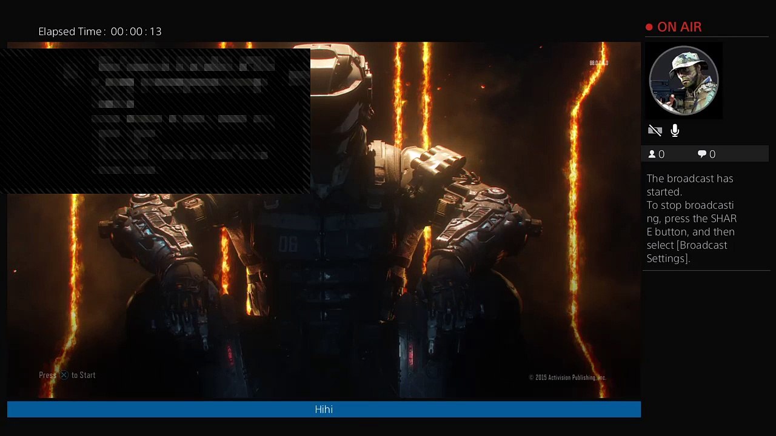776x436 pixels.
Task: Click the 2015 Activision Publishing copyright text
Action: tap(567, 377)
